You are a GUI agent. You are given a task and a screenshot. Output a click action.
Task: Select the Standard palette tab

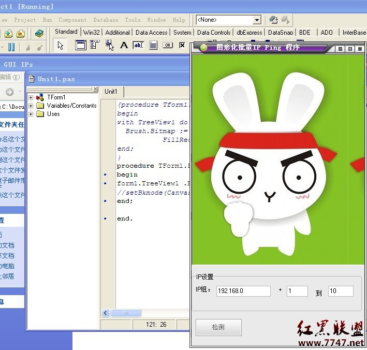click(66, 32)
